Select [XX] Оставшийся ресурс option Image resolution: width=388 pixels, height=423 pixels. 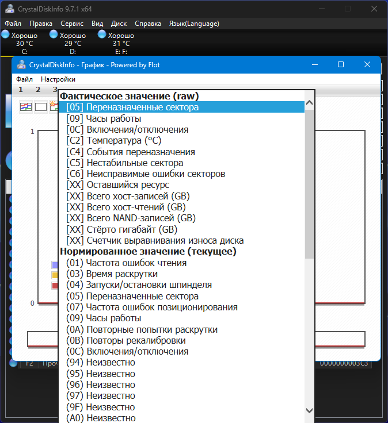tap(118, 185)
